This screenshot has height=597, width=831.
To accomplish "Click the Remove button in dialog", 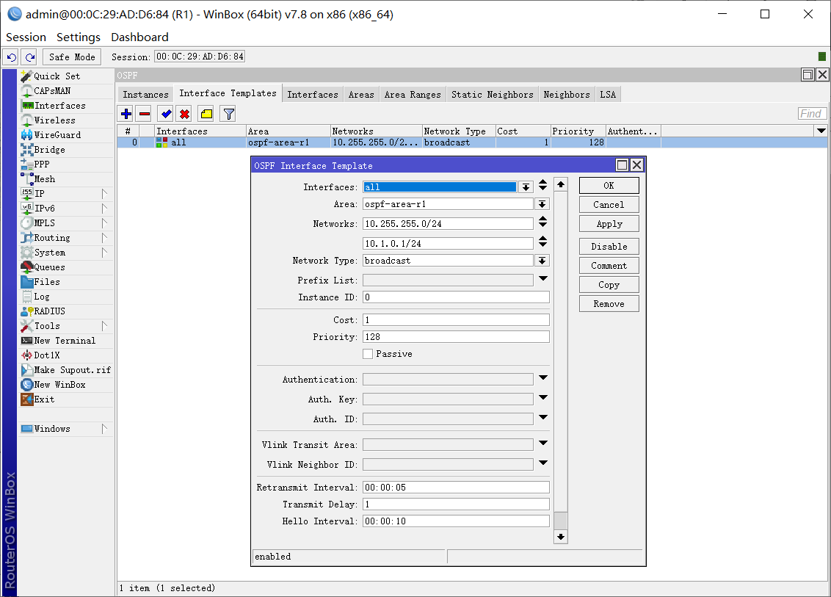I will pyautogui.click(x=609, y=304).
